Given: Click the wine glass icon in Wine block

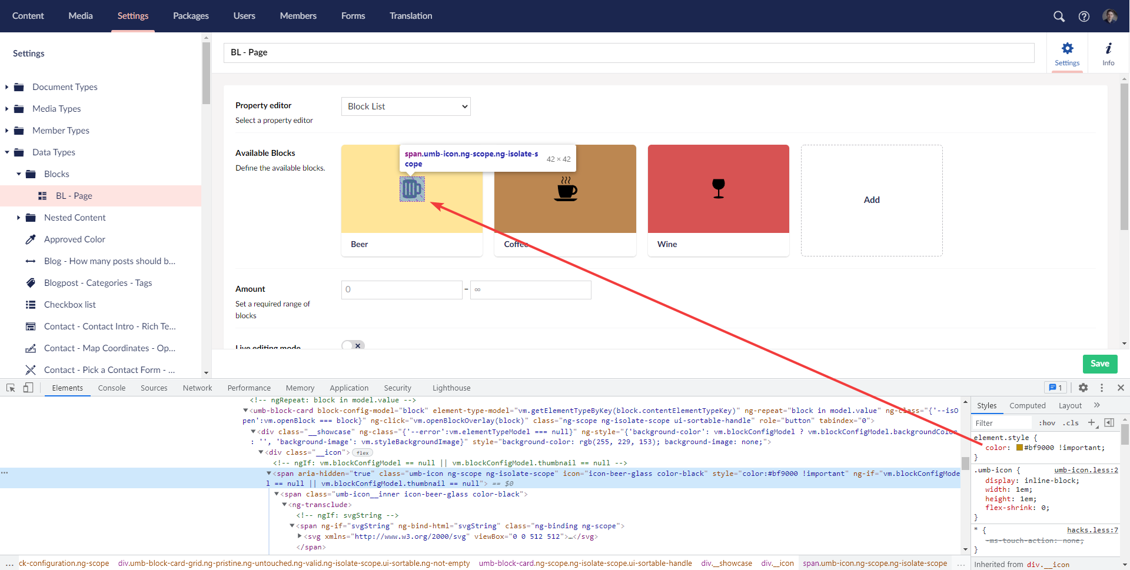Looking at the screenshot, I should [718, 189].
